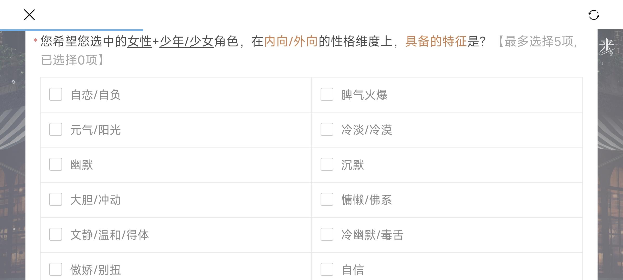Click the highlighted 具备的特征 text
This screenshot has width=623, height=280.
pyautogui.click(x=436, y=41)
